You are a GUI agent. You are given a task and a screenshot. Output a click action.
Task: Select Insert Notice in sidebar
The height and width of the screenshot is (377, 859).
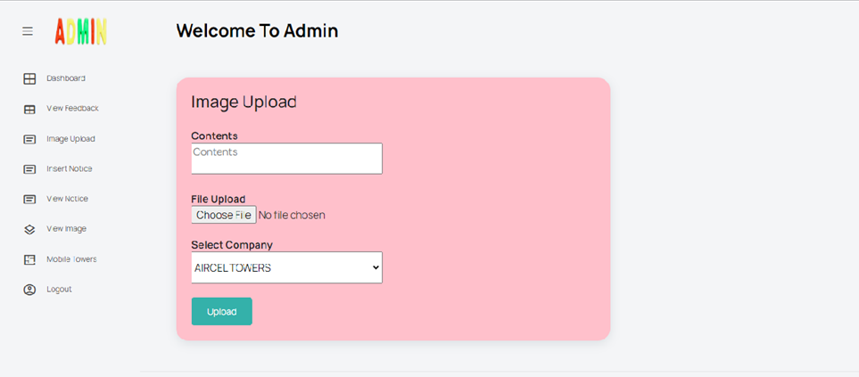pos(70,168)
